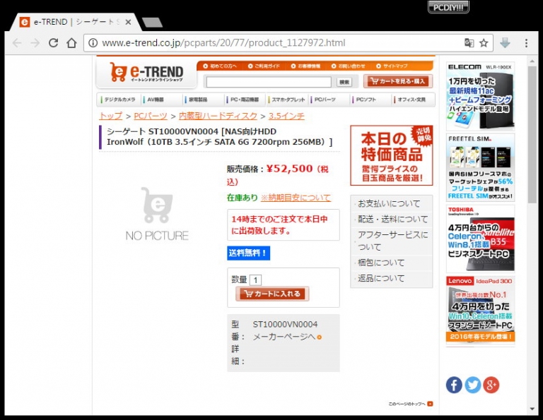Focus the site search input field
The width and height of the screenshot is (543, 420).
(269, 82)
